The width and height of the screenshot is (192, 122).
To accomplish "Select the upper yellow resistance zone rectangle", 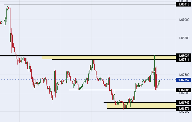I will (x=109, y=57).
